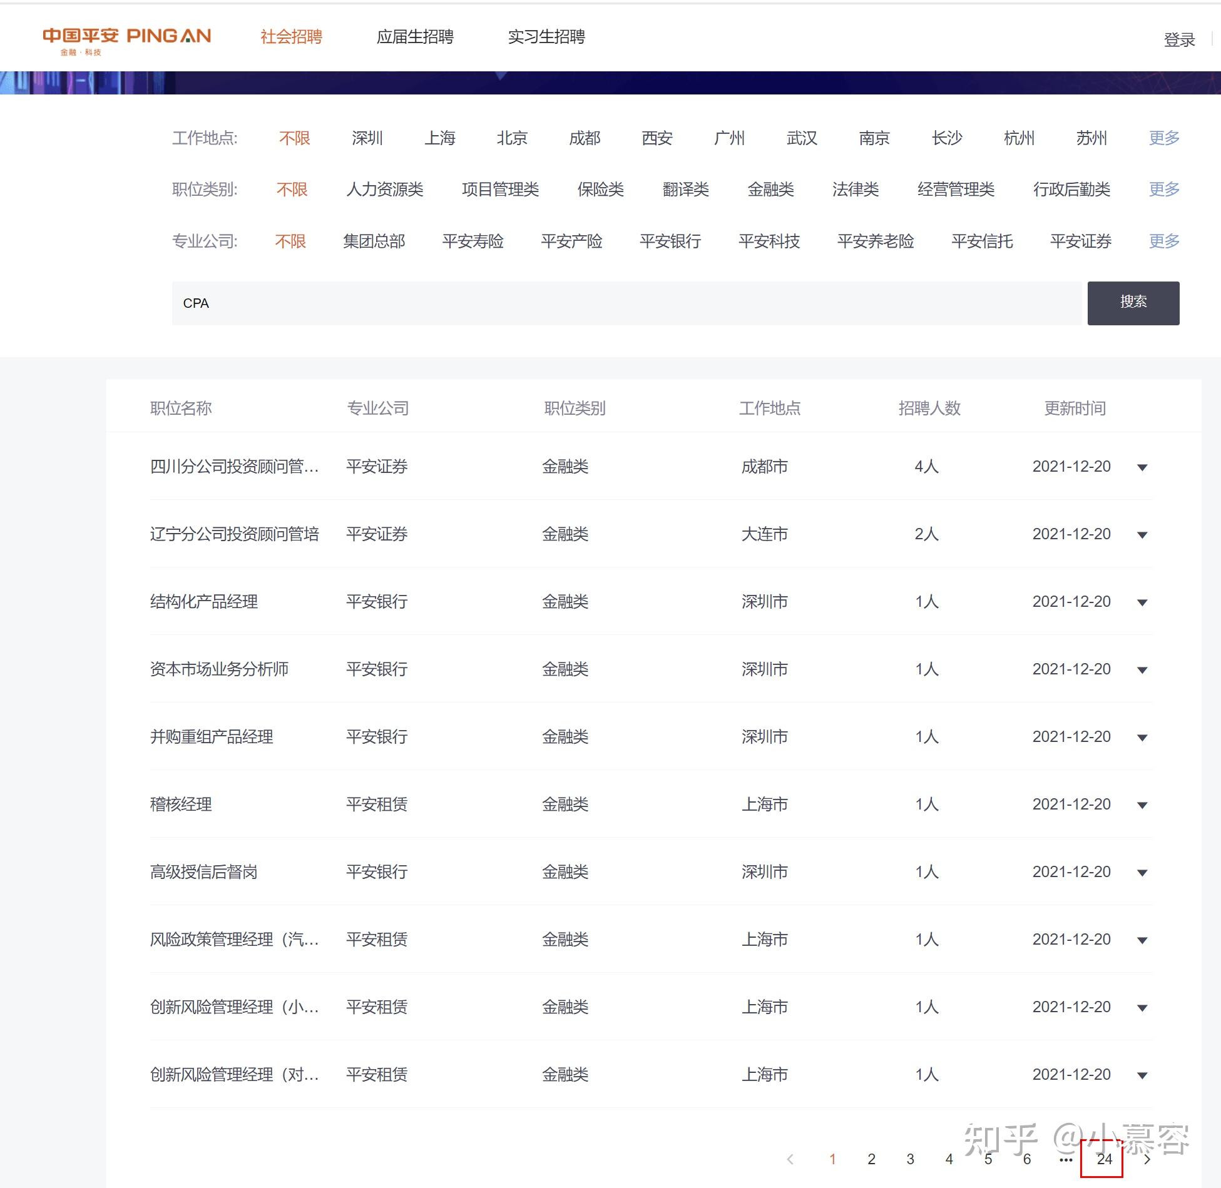
Task: Filter company by 平安银行
Action: tap(670, 241)
